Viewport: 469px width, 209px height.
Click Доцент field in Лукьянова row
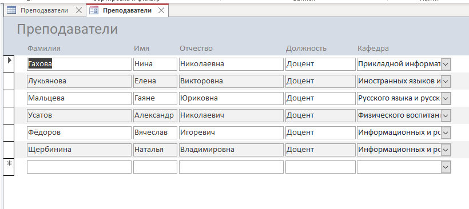click(x=320, y=81)
